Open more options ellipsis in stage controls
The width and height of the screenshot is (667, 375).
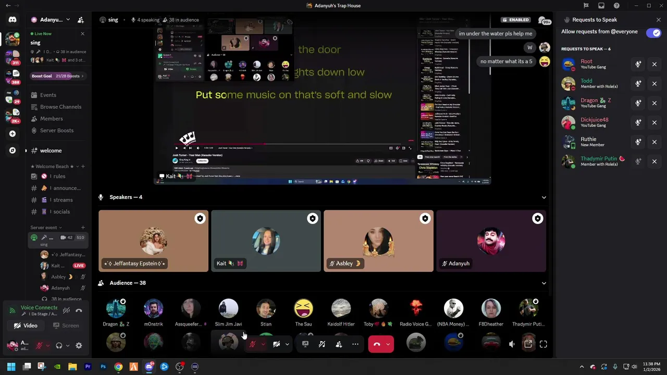coord(355,344)
